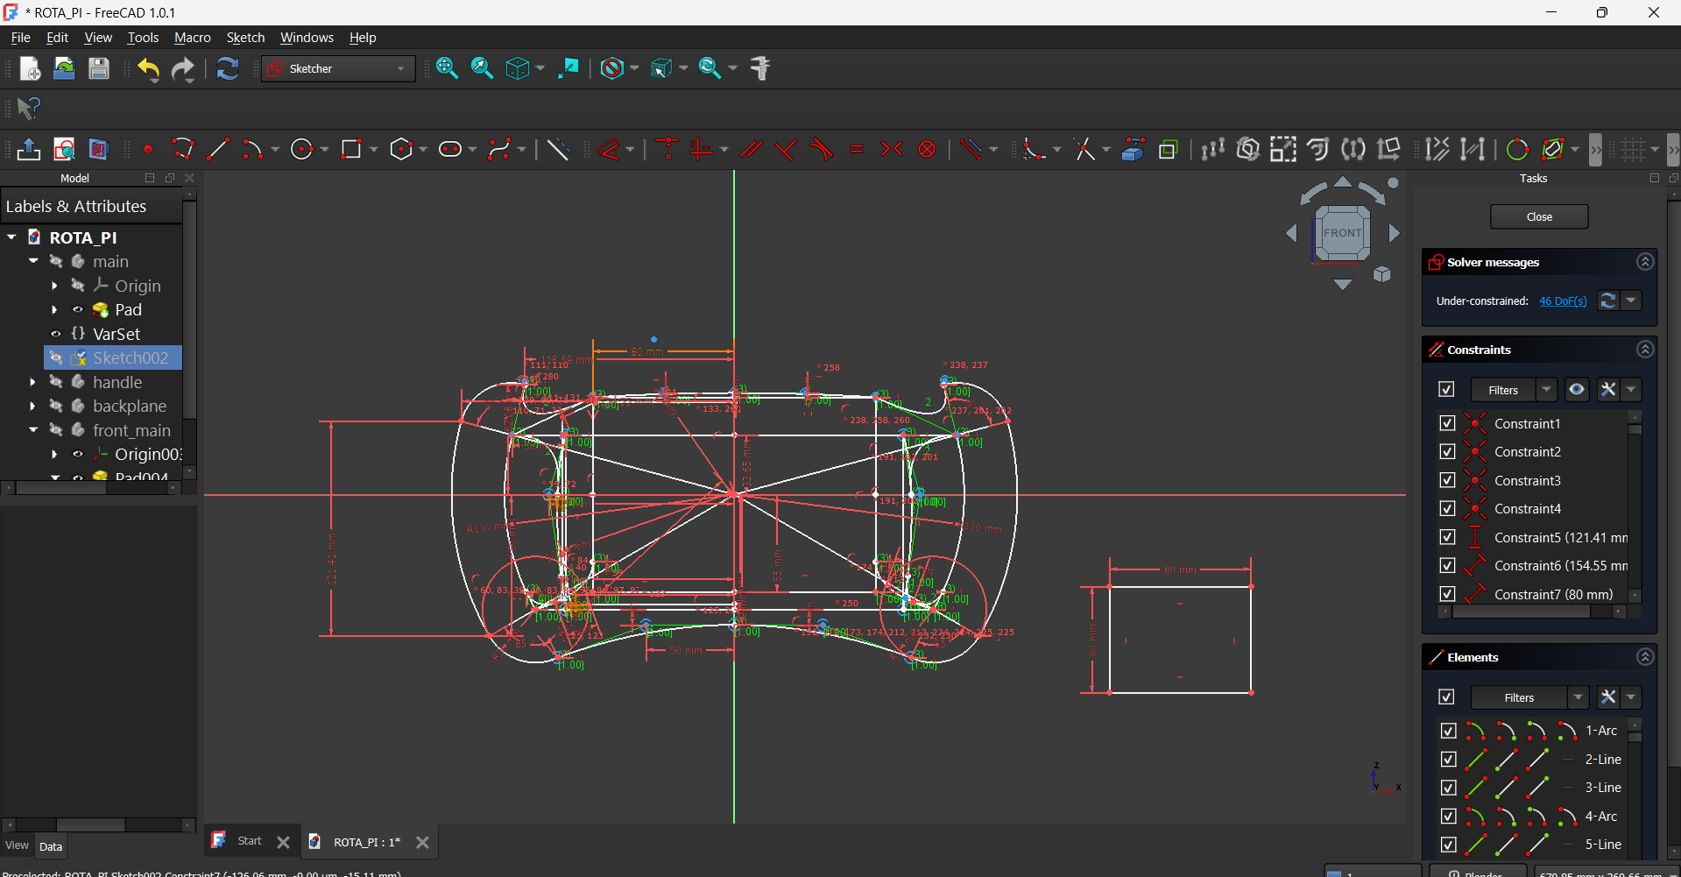The image size is (1681, 877).
Task: Click the 46 DoF(s) link
Action: [x=1563, y=301]
